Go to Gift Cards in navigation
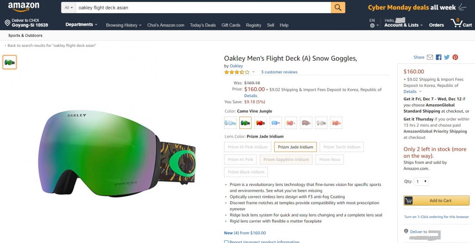Viewport: 475px width, 243px height. 231,25
